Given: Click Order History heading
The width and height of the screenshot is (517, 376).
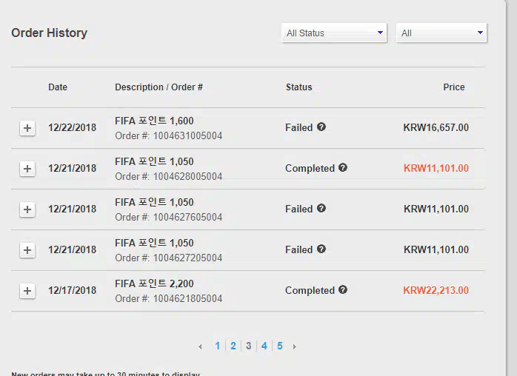Looking at the screenshot, I should (x=49, y=33).
